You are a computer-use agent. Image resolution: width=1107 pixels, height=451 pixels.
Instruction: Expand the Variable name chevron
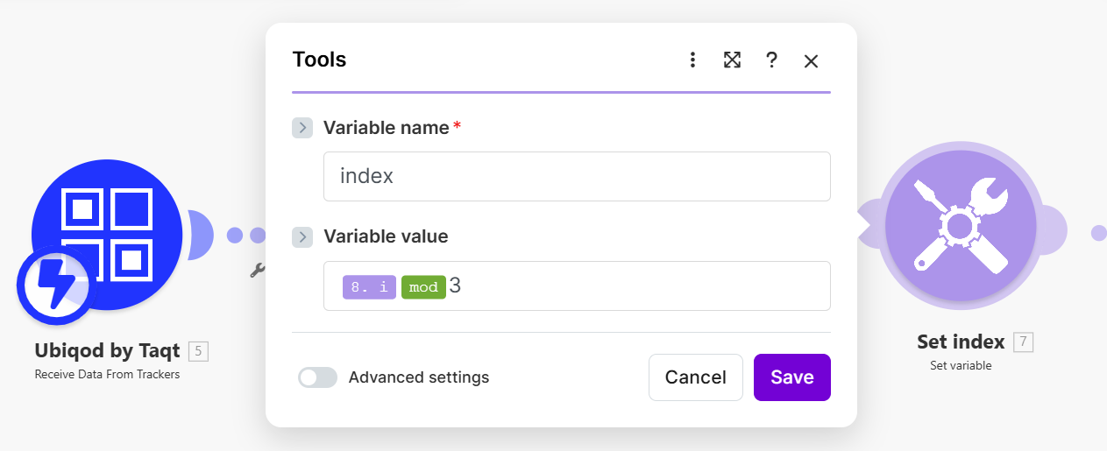(x=302, y=128)
